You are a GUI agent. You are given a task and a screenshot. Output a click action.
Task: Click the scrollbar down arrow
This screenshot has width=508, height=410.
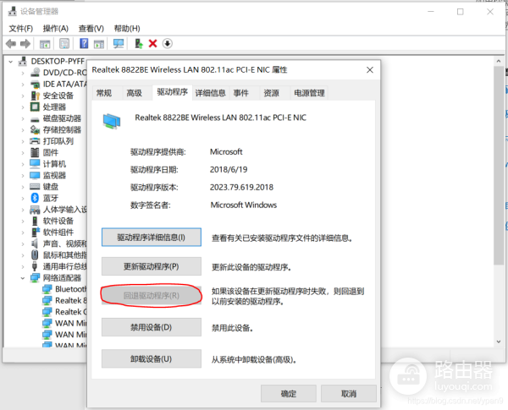click(x=499, y=342)
